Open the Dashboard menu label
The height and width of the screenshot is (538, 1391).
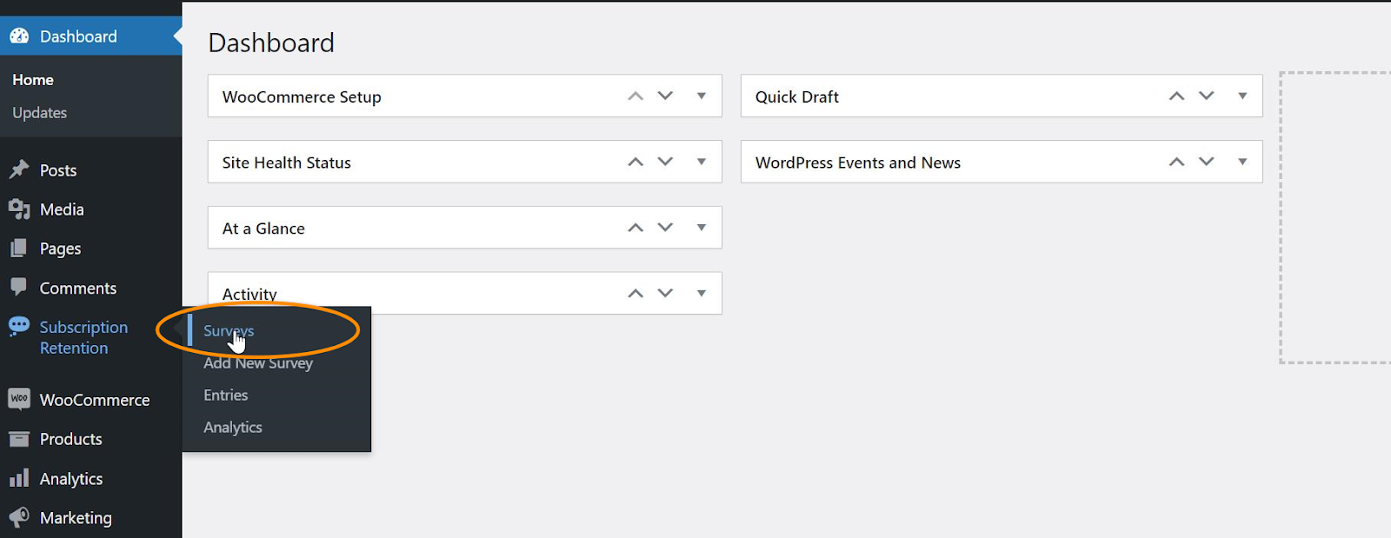(78, 37)
